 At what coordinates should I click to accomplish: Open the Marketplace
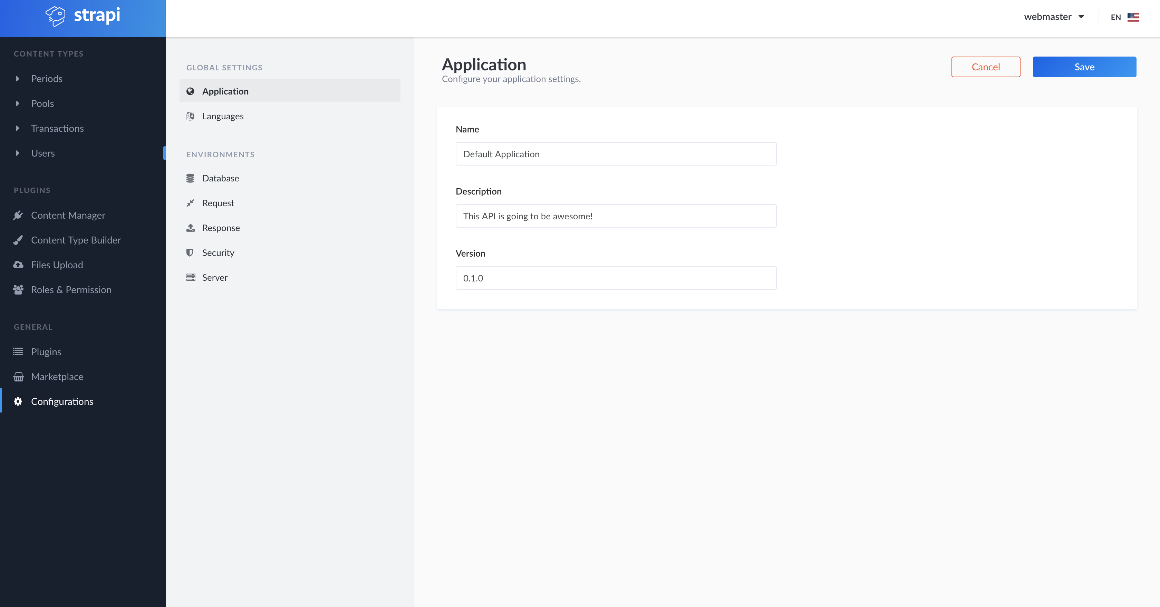(x=57, y=376)
